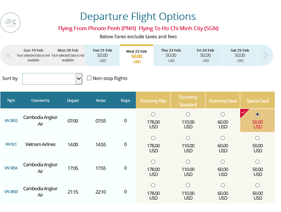Enable the Non-stop flights checkbox
Viewport: 281px width, 212px height.
(89, 78)
